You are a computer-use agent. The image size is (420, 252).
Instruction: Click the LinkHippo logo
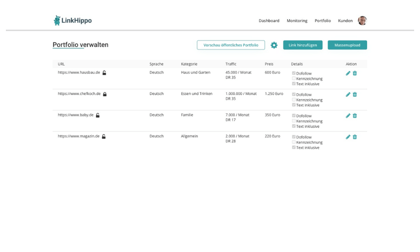pos(73,20)
